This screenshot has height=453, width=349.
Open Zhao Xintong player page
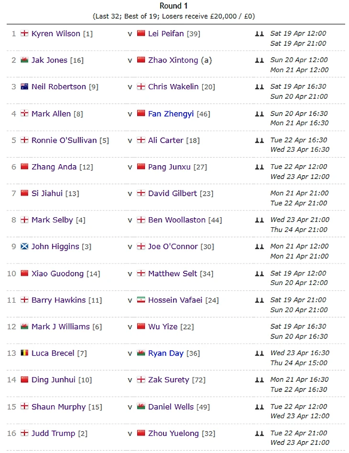173,60
